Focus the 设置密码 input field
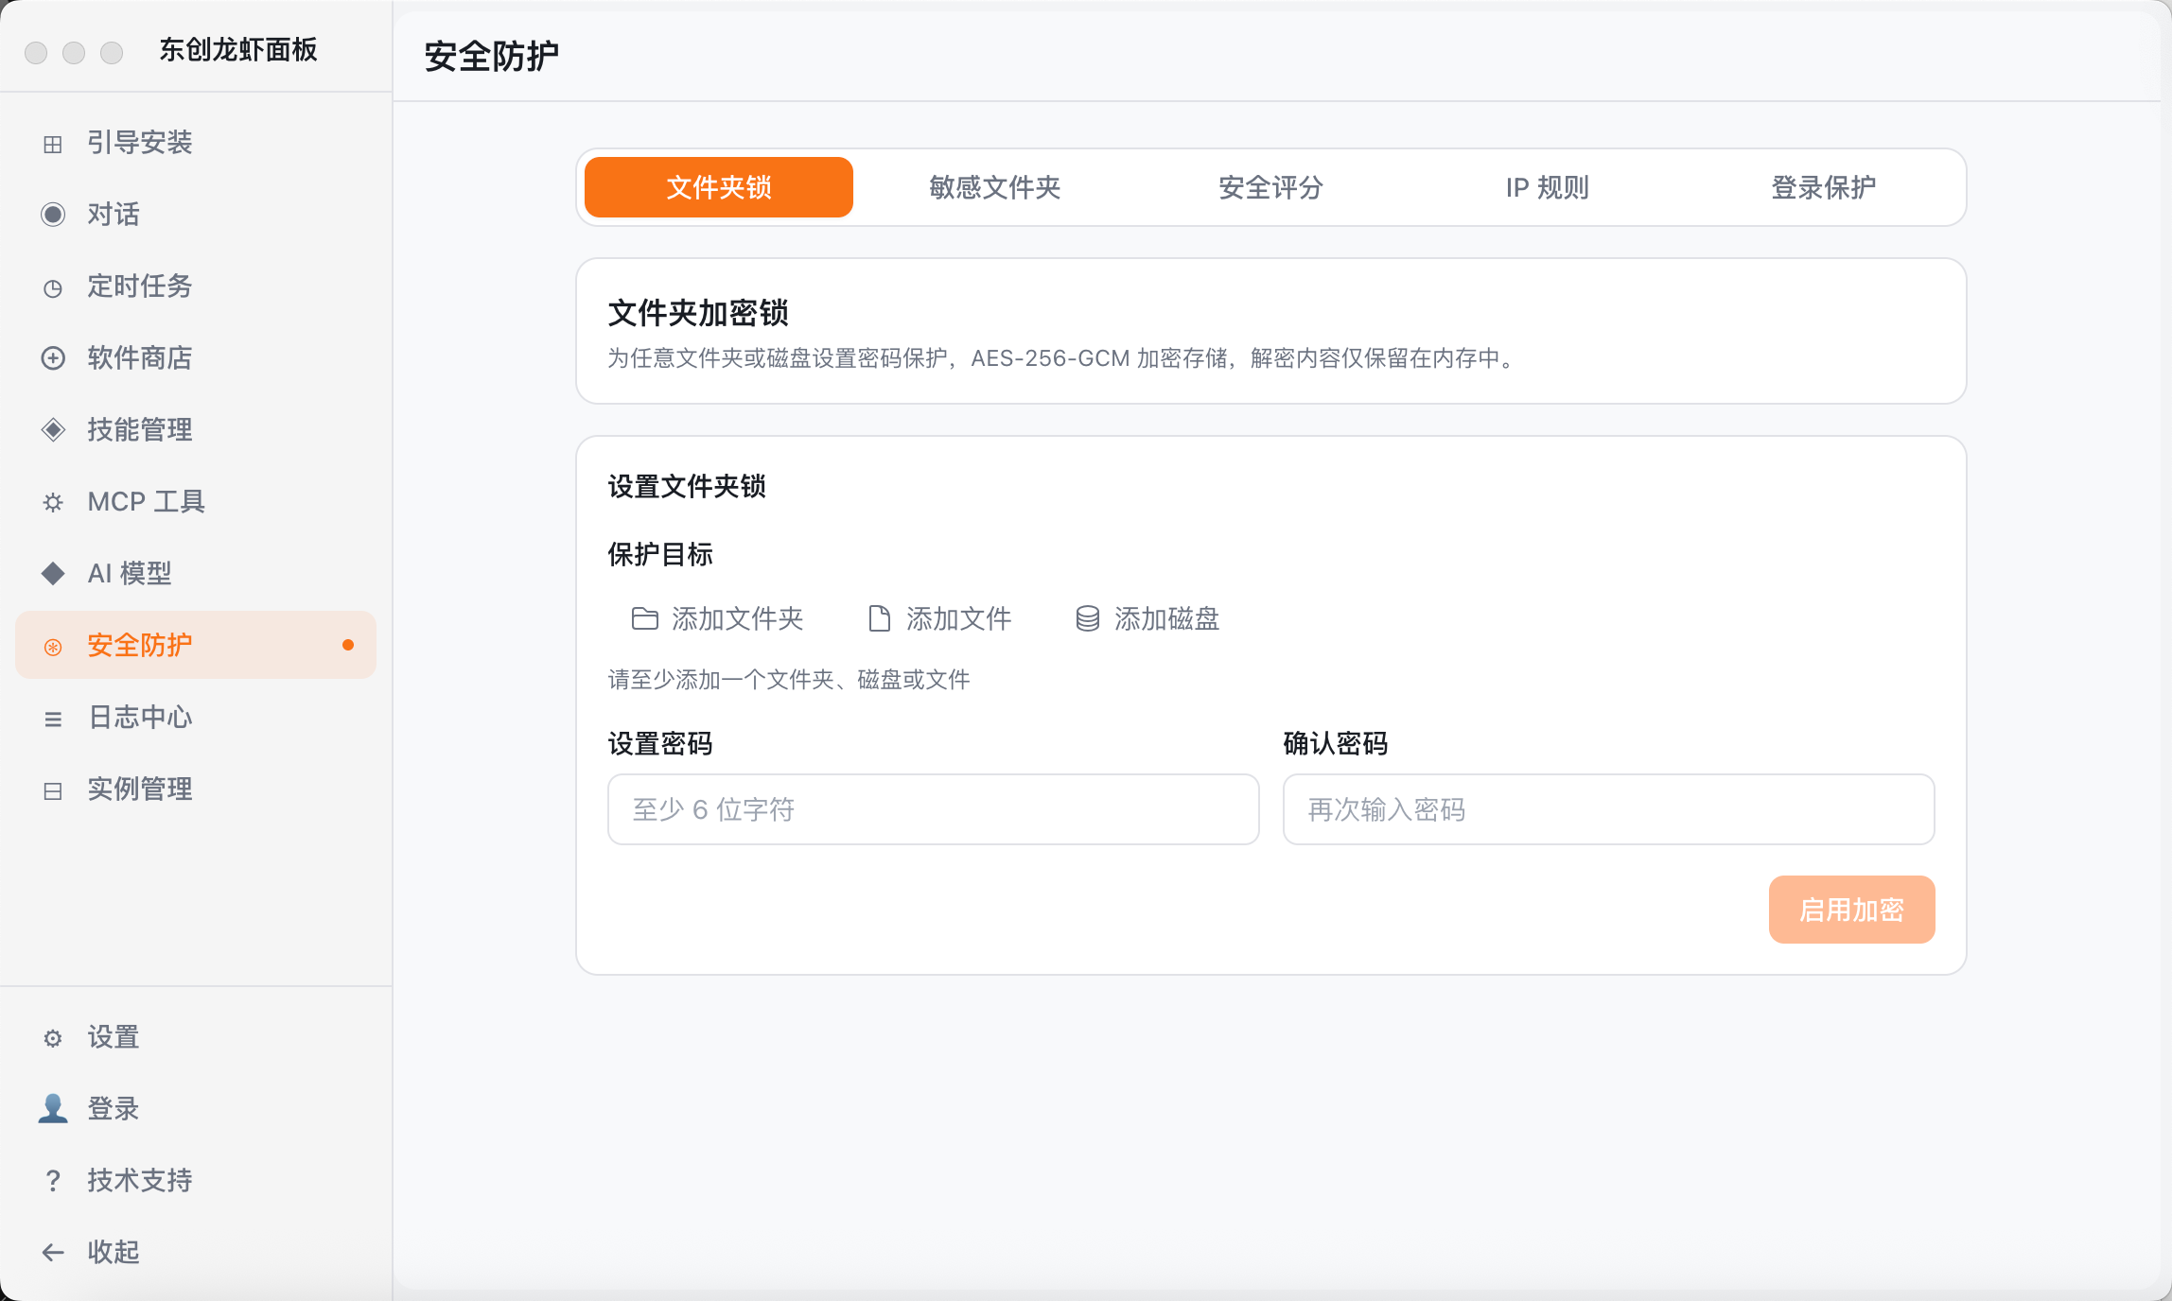The height and width of the screenshot is (1301, 2172). pyautogui.click(x=933, y=809)
